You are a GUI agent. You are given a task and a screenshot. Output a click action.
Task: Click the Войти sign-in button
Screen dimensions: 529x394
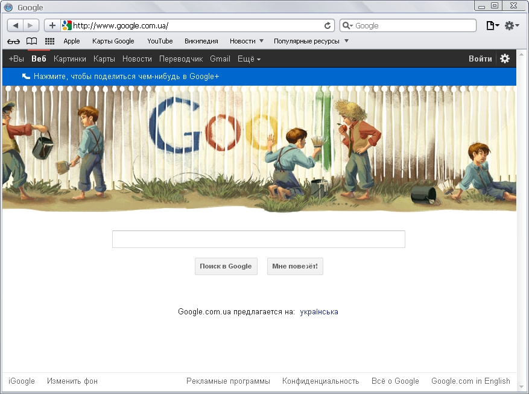point(480,59)
